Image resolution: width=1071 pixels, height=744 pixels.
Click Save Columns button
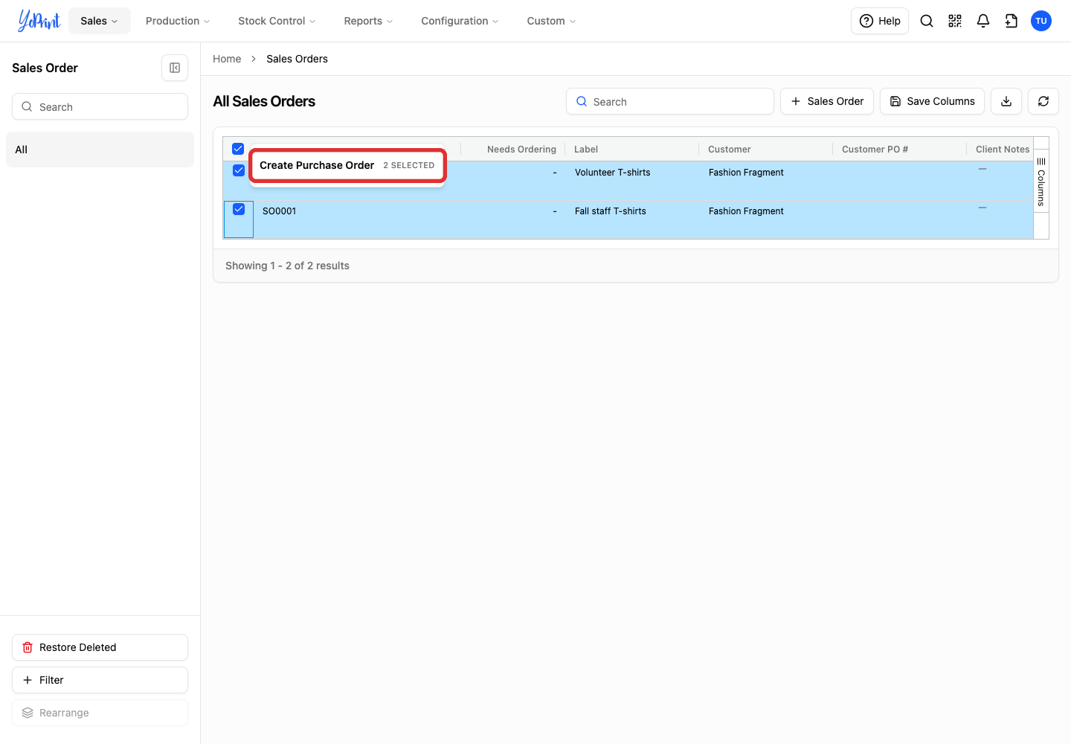932,101
